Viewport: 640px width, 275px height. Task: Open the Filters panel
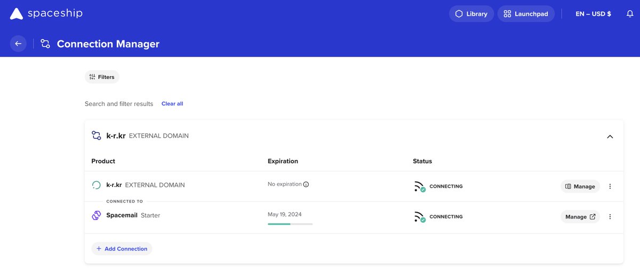(102, 77)
